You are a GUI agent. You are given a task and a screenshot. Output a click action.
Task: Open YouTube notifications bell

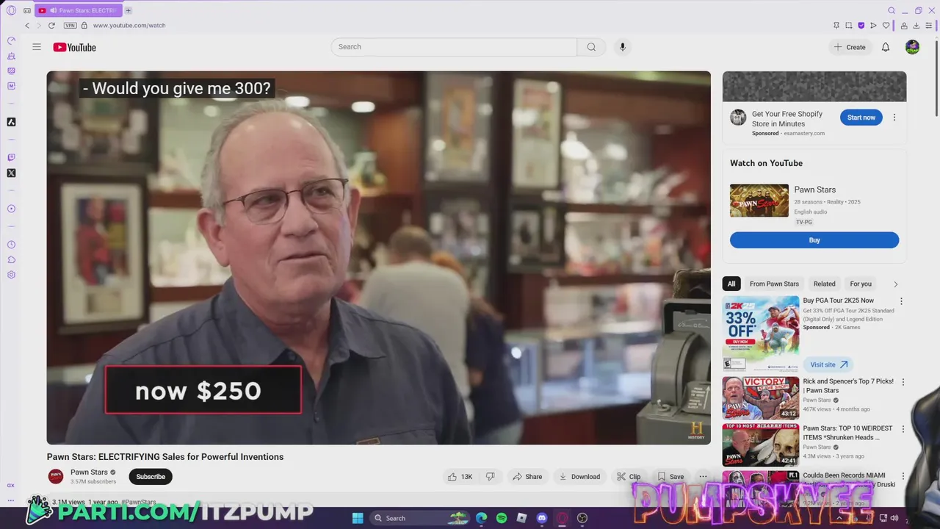click(886, 47)
